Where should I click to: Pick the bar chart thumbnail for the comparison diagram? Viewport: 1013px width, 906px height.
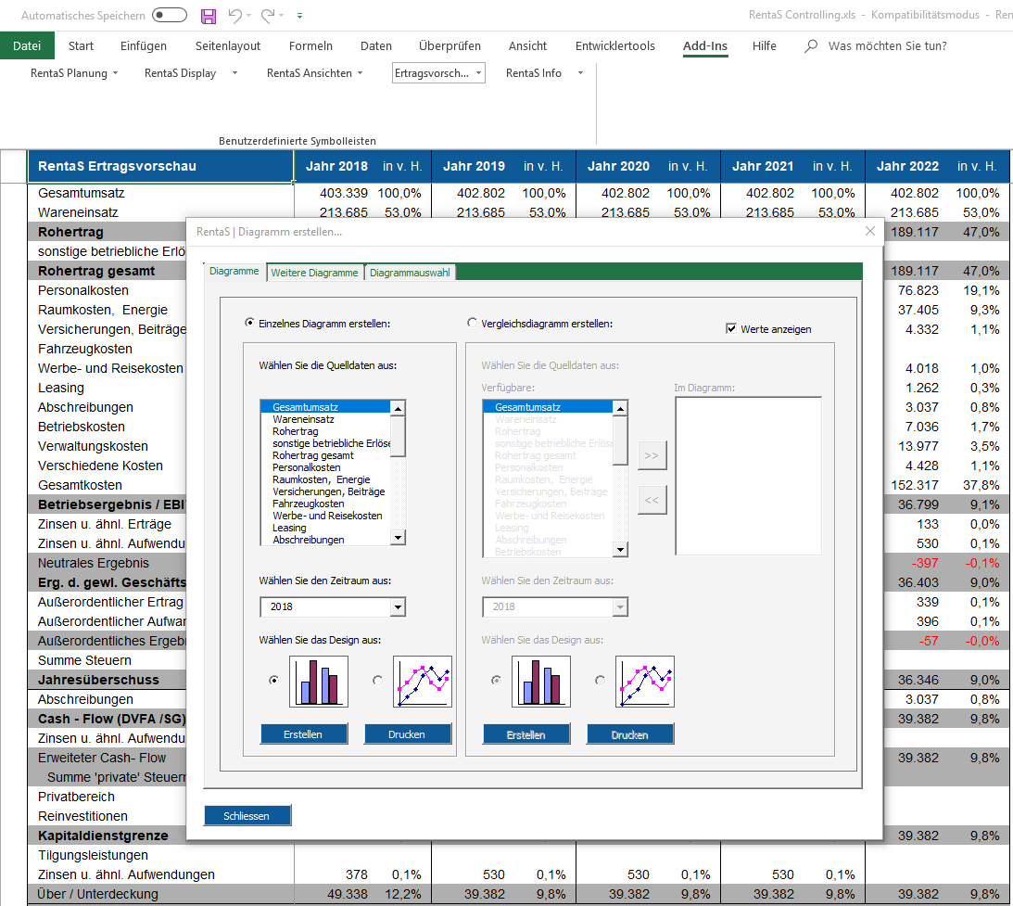(x=540, y=682)
